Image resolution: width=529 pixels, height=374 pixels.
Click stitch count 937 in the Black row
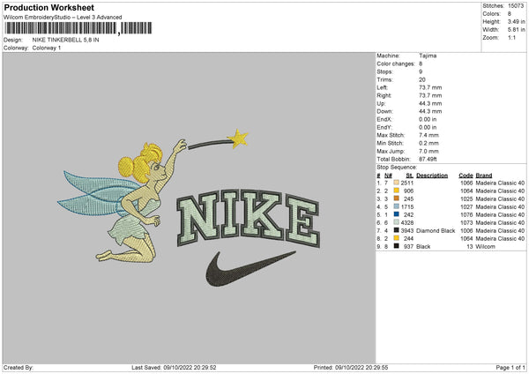408,247
